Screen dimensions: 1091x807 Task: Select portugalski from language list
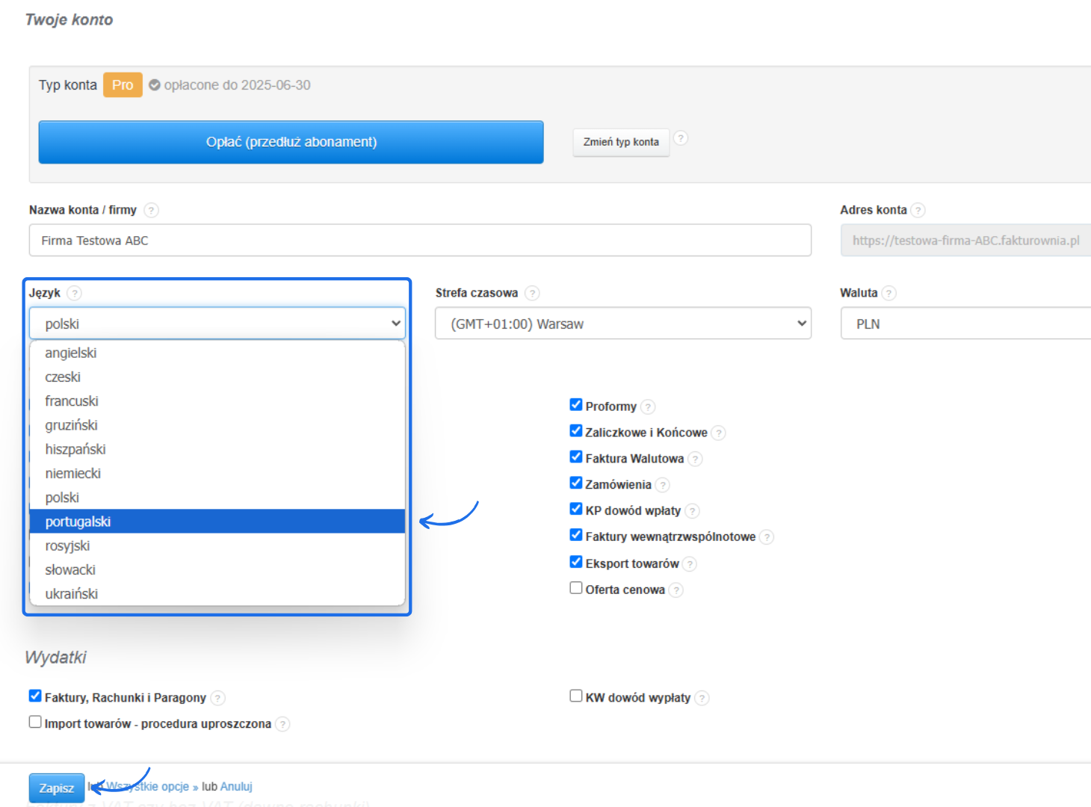(x=78, y=522)
